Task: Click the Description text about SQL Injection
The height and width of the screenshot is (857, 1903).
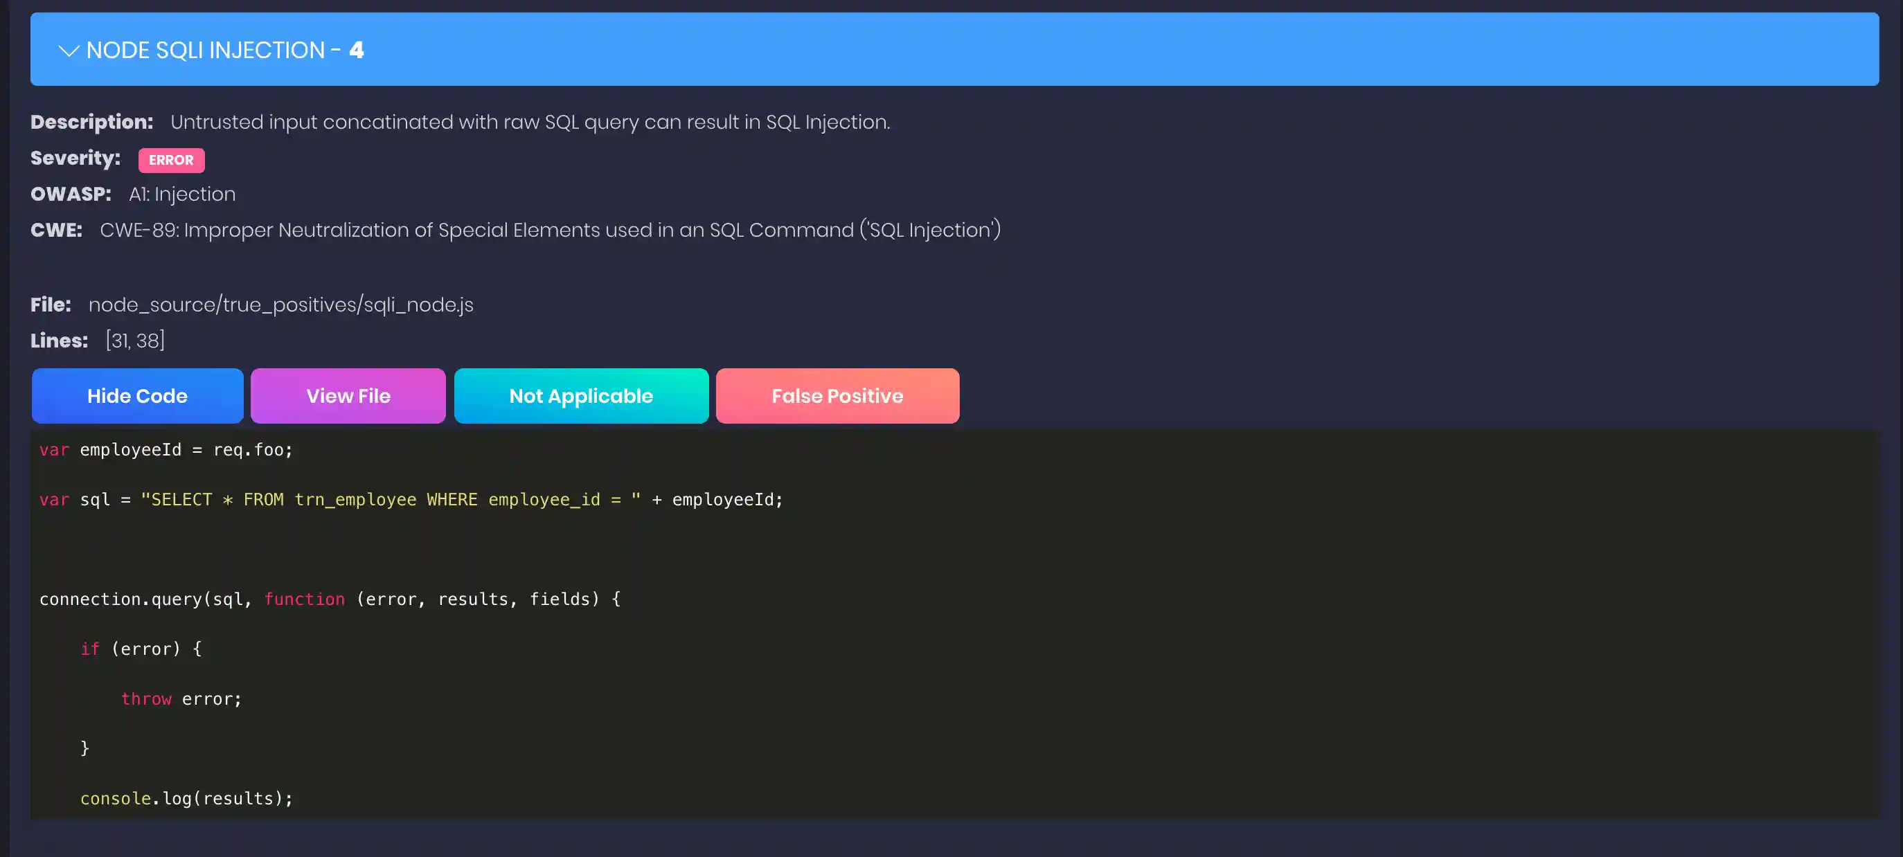Action: pos(530,122)
